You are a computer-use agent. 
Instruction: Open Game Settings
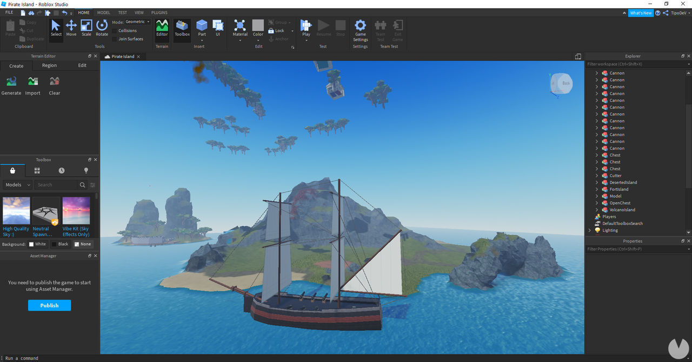pyautogui.click(x=361, y=30)
